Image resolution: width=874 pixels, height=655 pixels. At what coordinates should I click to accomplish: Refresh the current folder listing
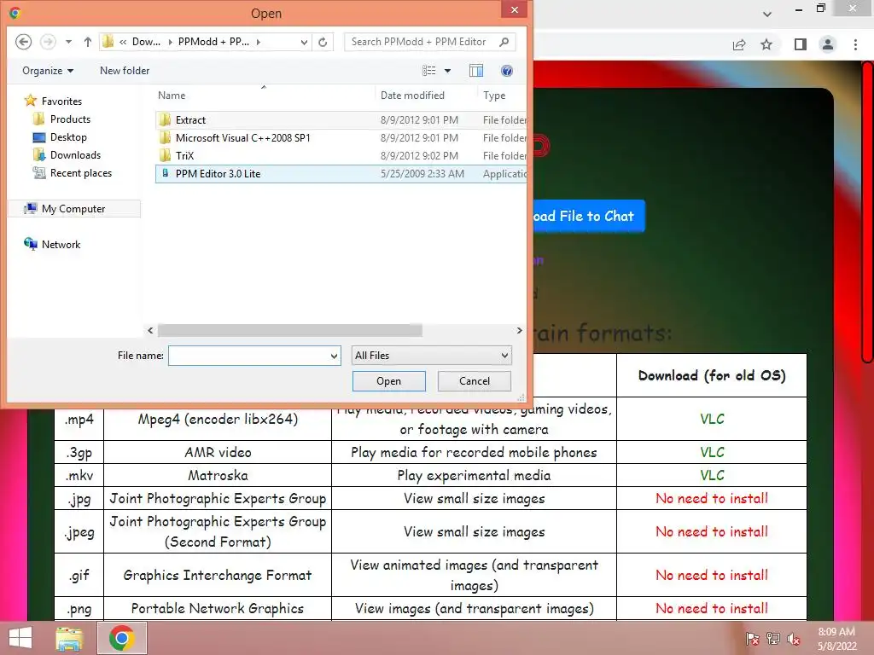323,42
